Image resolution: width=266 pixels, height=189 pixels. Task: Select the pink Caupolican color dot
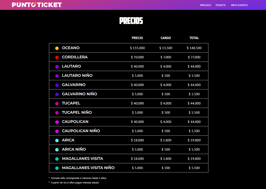pos(57,122)
